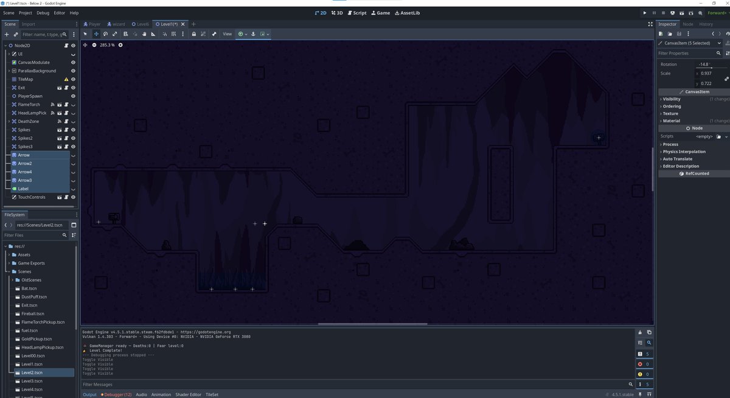The width and height of the screenshot is (730, 398).
Task: Lock the selected nodes
Action: (x=193, y=34)
